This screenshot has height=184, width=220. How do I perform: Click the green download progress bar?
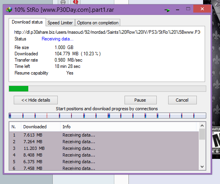[x=107, y=89]
